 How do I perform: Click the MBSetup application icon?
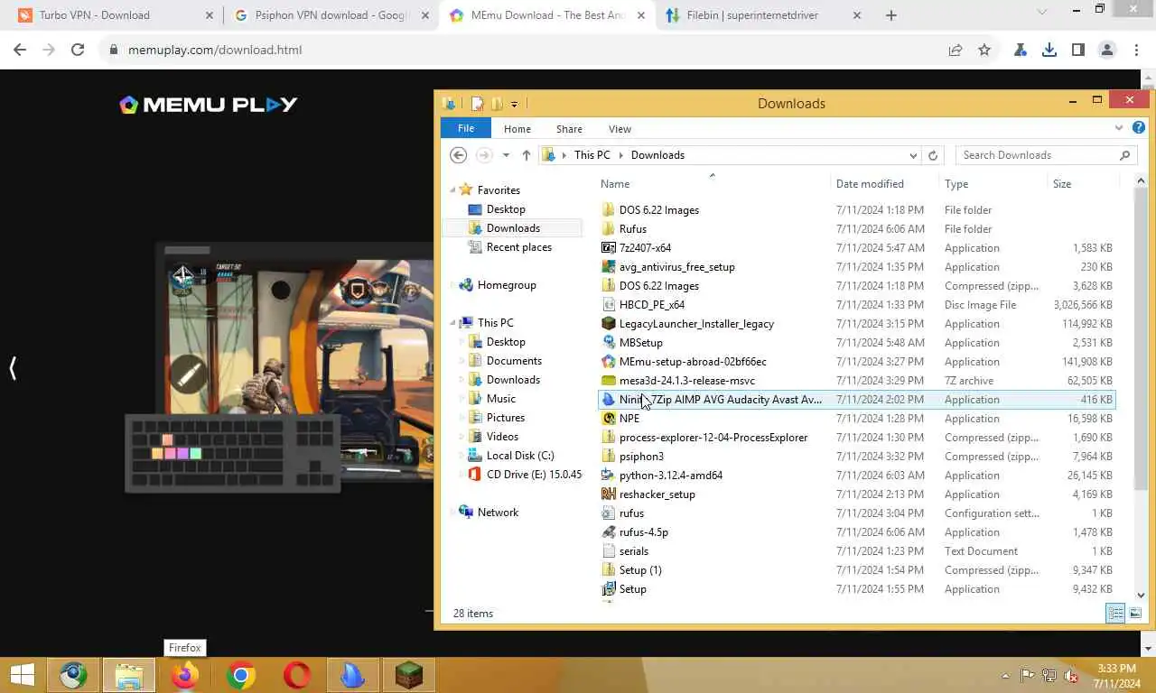[609, 342]
